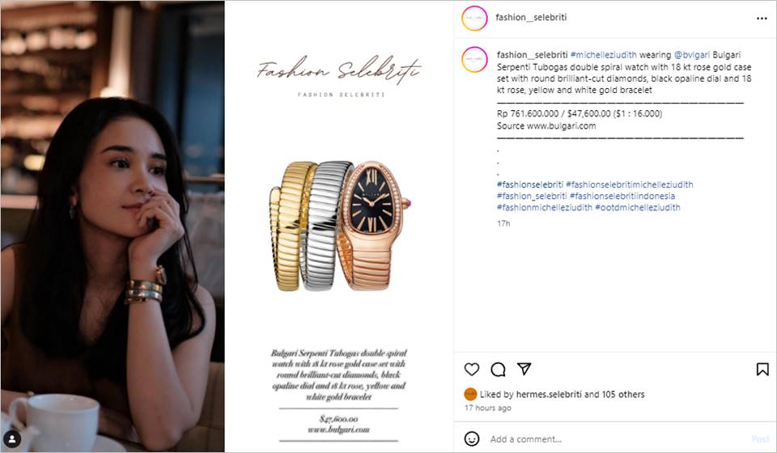Screen dimensions: 777x453
Task: Open comments via the speech bubble icon
Action: pos(498,370)
